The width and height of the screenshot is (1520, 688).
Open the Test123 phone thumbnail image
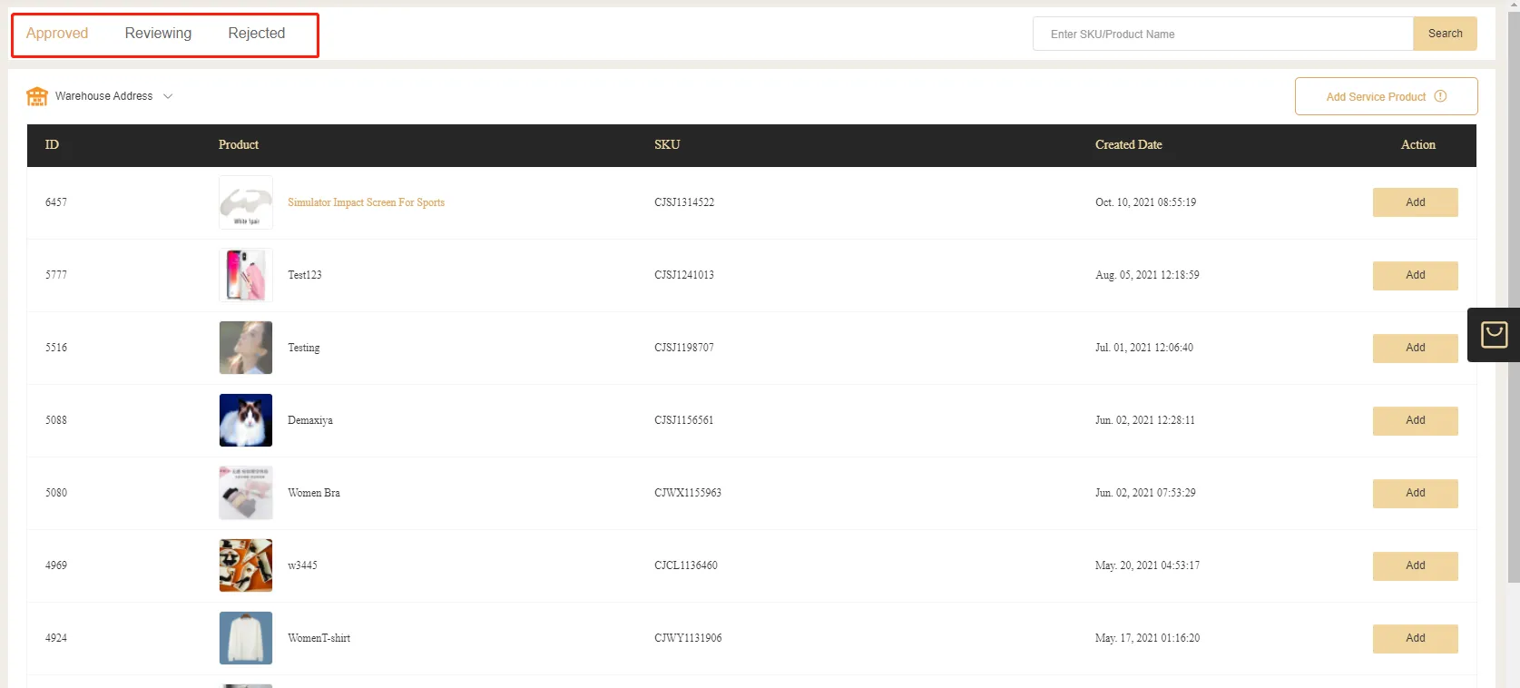[246, 275]
